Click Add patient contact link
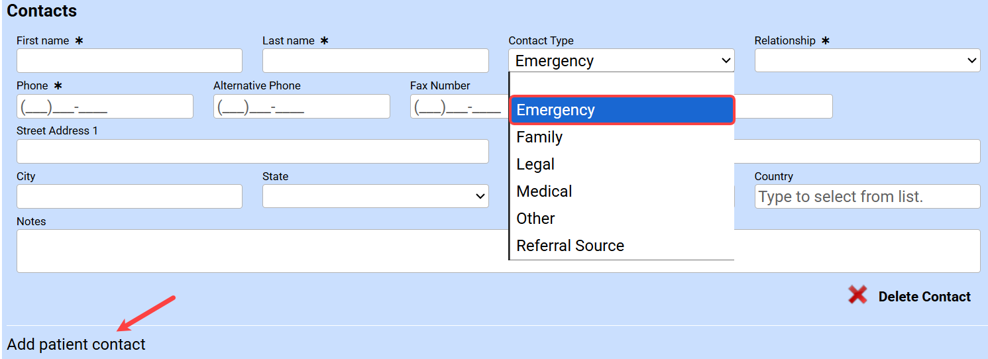 tap(76, 344)
